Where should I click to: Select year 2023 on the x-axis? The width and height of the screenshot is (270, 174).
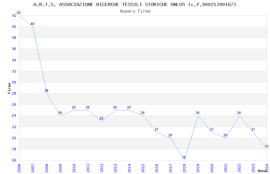pos(253,167)
